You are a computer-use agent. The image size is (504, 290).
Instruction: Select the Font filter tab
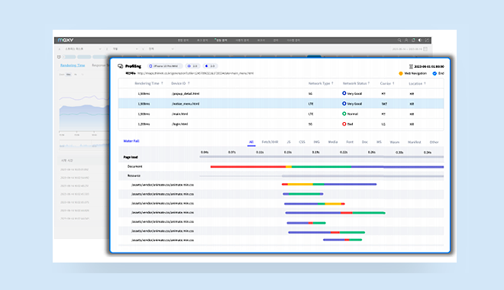(350, 142)
